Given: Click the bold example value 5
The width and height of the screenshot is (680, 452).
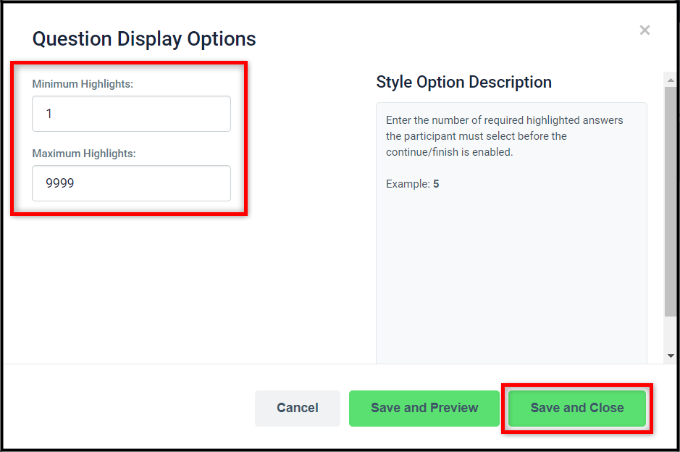Looking at the screenshot, I should pos(436,184).
